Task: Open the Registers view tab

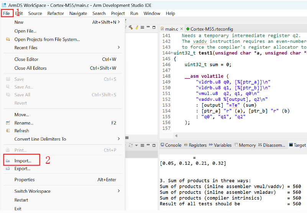Action: pos(197,145)
